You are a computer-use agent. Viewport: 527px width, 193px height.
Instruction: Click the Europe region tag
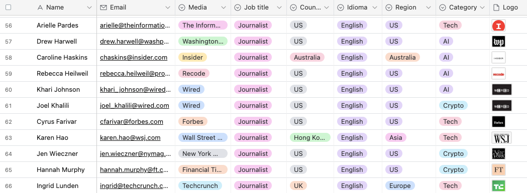click(400, 186)
